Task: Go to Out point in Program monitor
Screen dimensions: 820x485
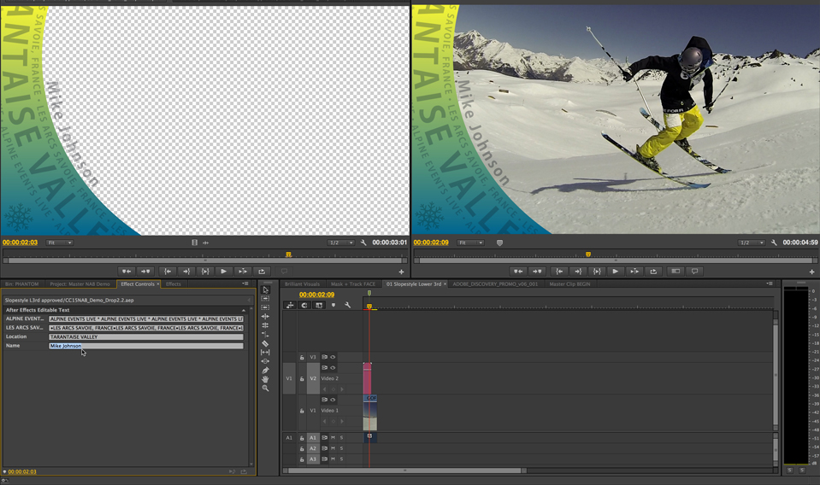Action: [x=578, y=272]
